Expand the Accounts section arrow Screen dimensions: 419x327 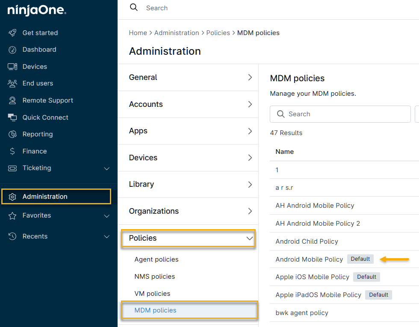pyautogui.click(x=250, y=104)
